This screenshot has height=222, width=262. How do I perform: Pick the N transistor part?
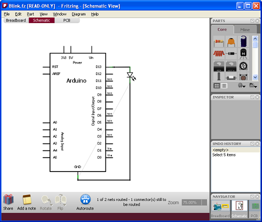point(243,54)
